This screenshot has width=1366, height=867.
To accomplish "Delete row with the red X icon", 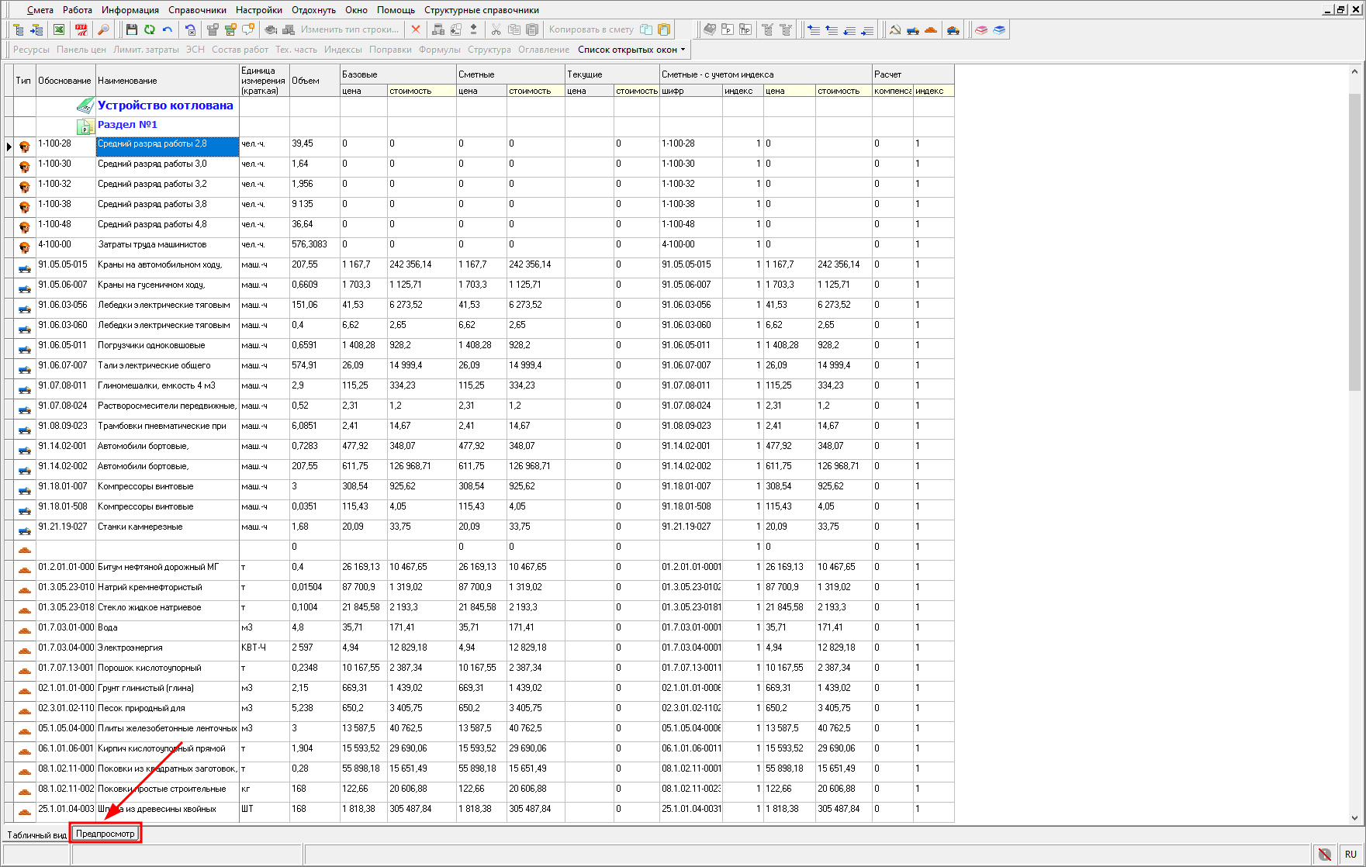I will point(416,29).
